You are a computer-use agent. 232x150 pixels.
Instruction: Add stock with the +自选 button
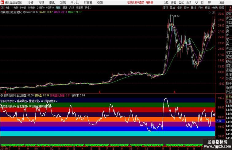click(x=215, y=8)
